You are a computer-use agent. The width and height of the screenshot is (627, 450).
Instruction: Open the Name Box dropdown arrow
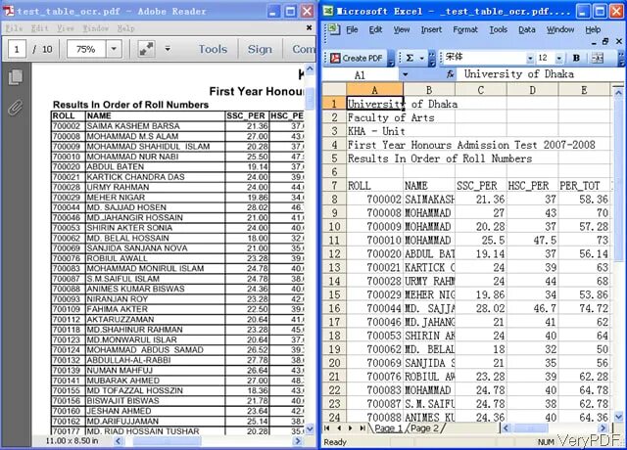(405, 74)
